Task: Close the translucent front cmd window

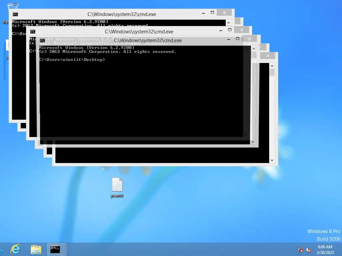Action: 249,39
